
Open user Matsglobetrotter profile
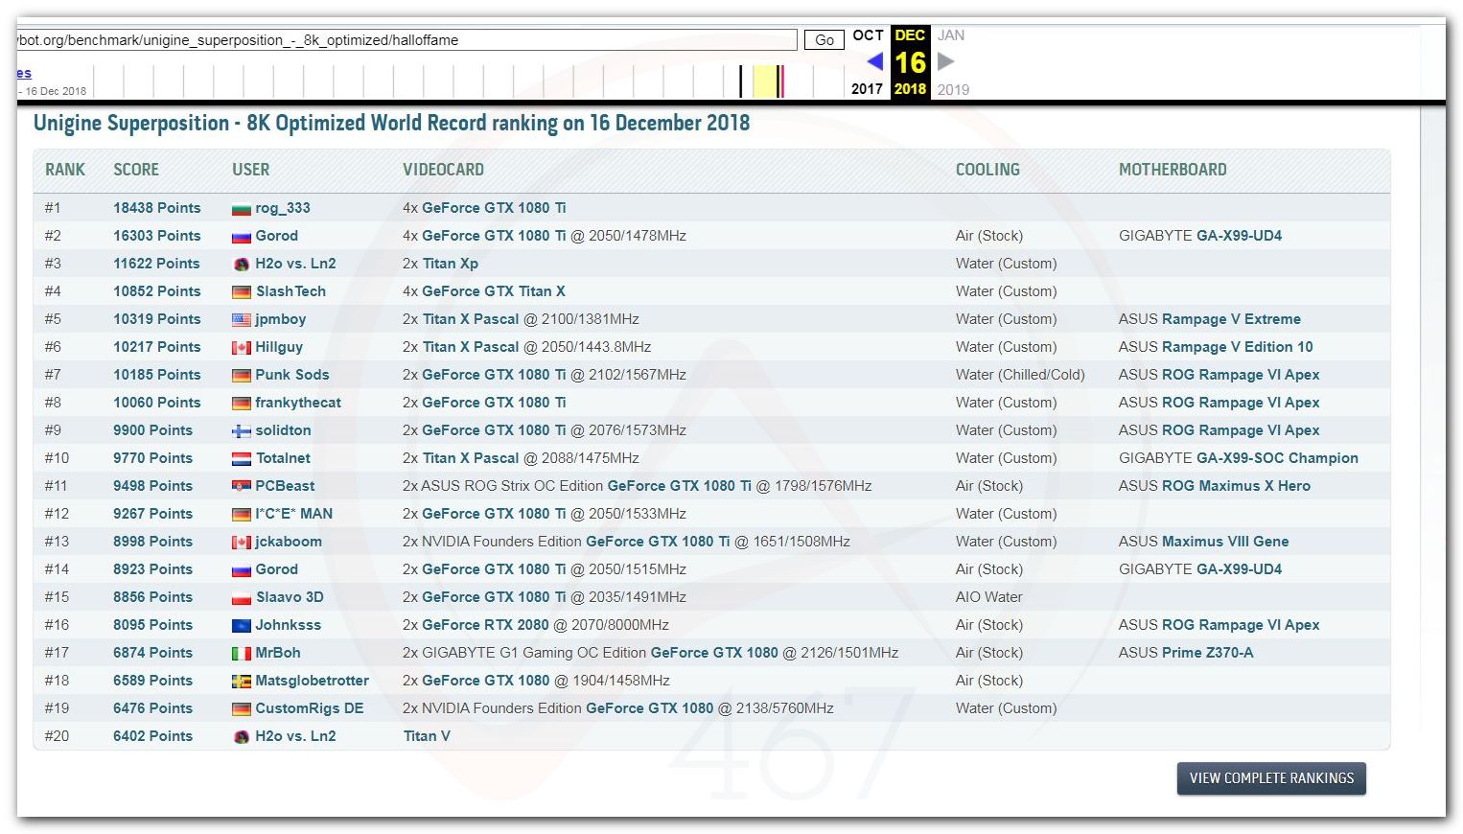312,681
